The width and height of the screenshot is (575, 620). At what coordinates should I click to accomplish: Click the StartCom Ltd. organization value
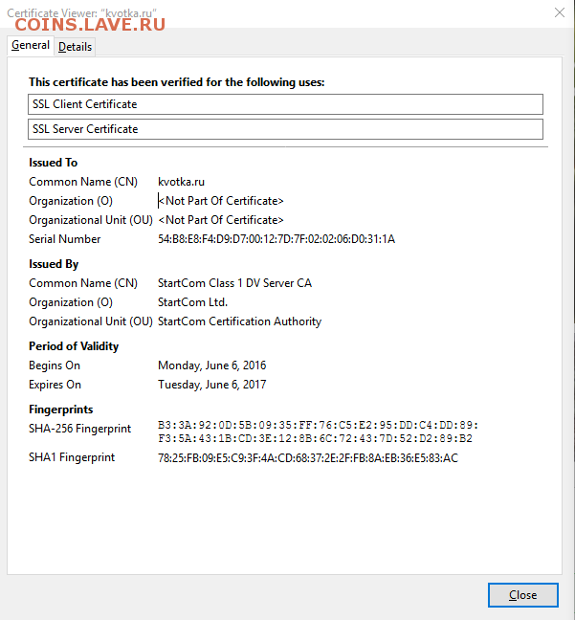[192, 302]
